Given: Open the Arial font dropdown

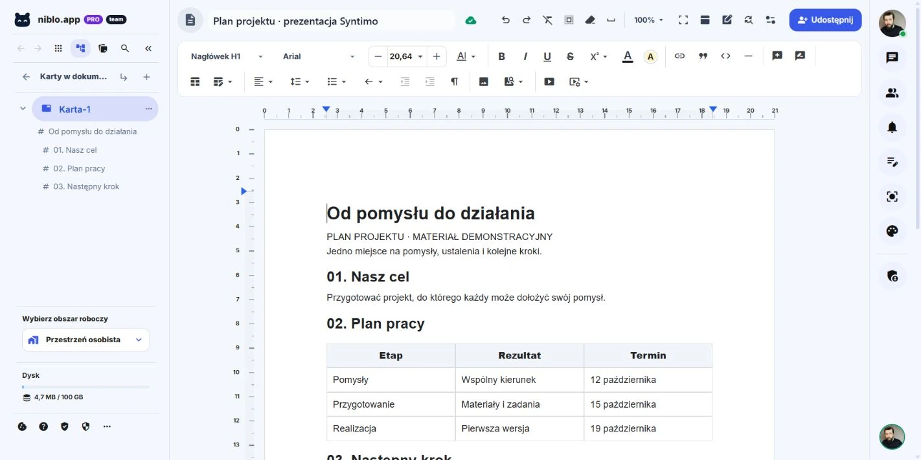Looking at the screenshot, I should 319,56.
